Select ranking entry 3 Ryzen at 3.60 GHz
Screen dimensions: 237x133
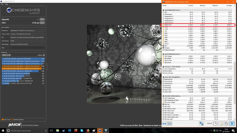[x=23, y=64]
